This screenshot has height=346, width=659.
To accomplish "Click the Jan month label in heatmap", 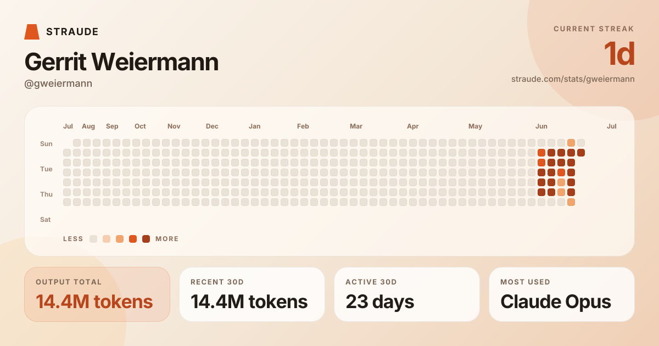I will click(255, 126).
